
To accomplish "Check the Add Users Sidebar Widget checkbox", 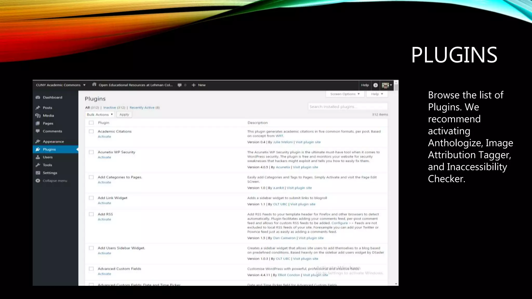I will click(91, 248).
